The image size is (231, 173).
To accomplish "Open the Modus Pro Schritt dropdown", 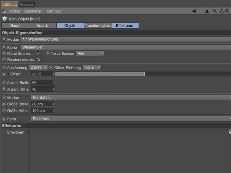I will (x=131, y=97).
